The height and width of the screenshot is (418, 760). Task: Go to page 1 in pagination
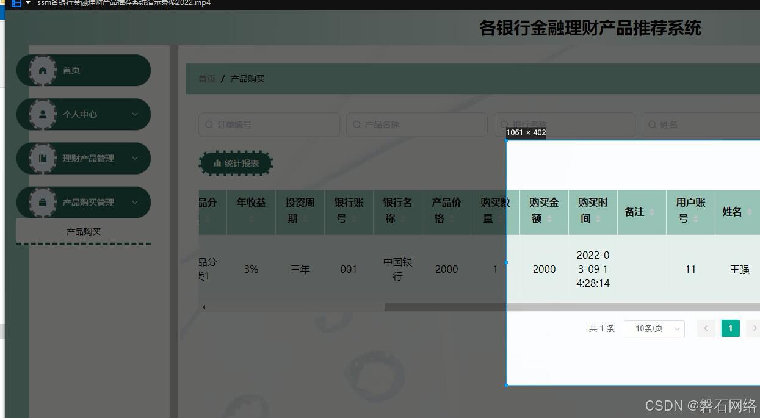730,328
